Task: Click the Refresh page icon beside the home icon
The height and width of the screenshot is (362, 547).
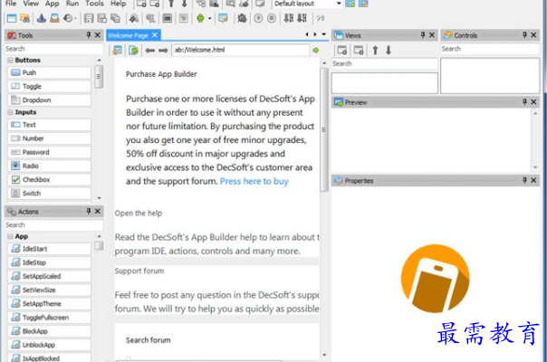Action: coord(133,50)
